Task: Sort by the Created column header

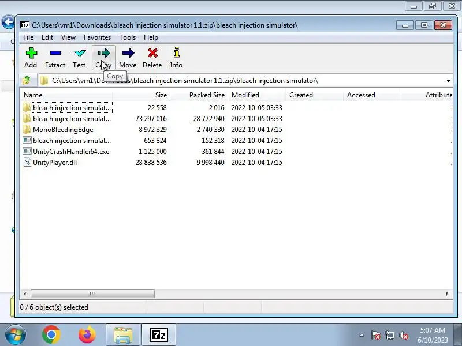Action: coord(314,95)
